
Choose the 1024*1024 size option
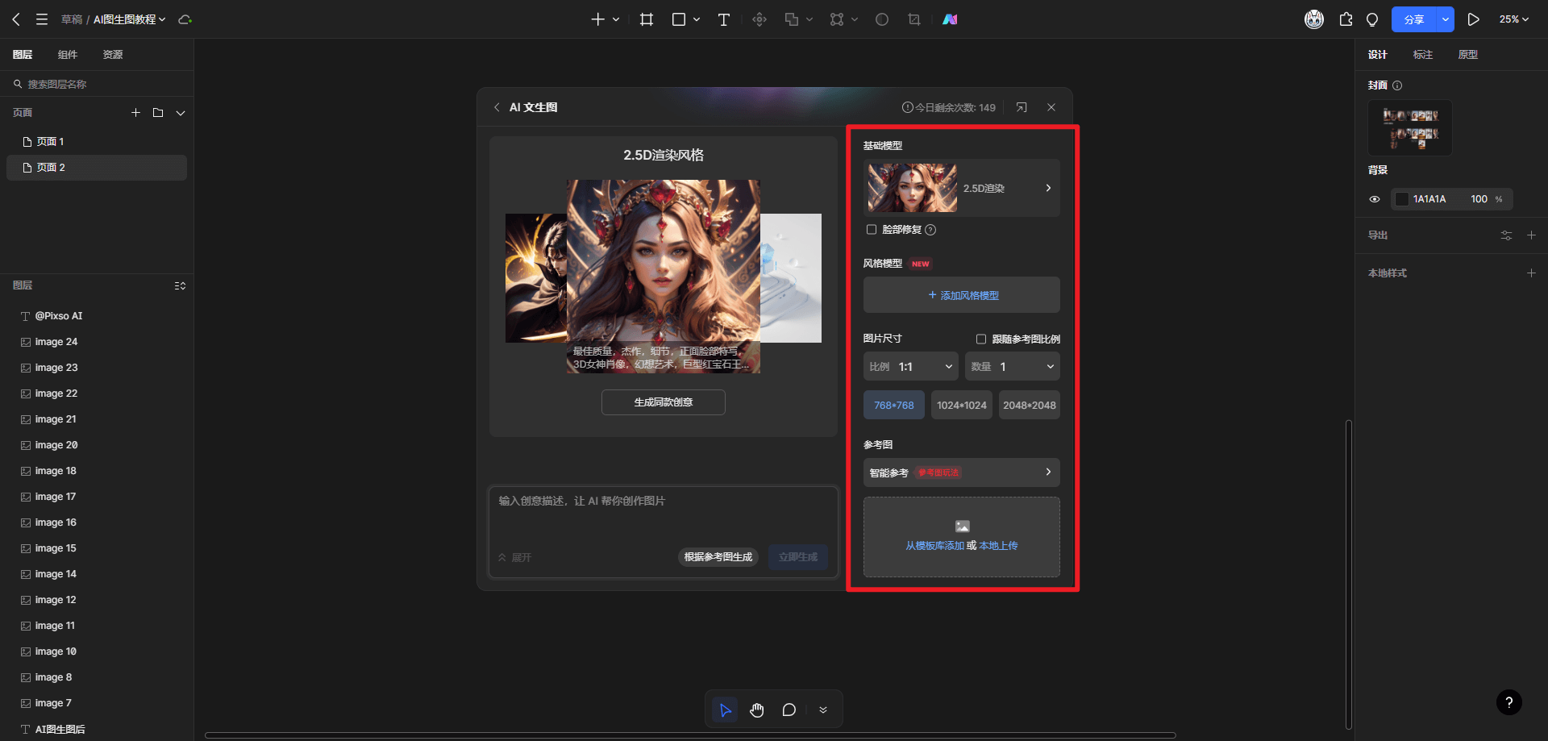(x=962, y=406)
